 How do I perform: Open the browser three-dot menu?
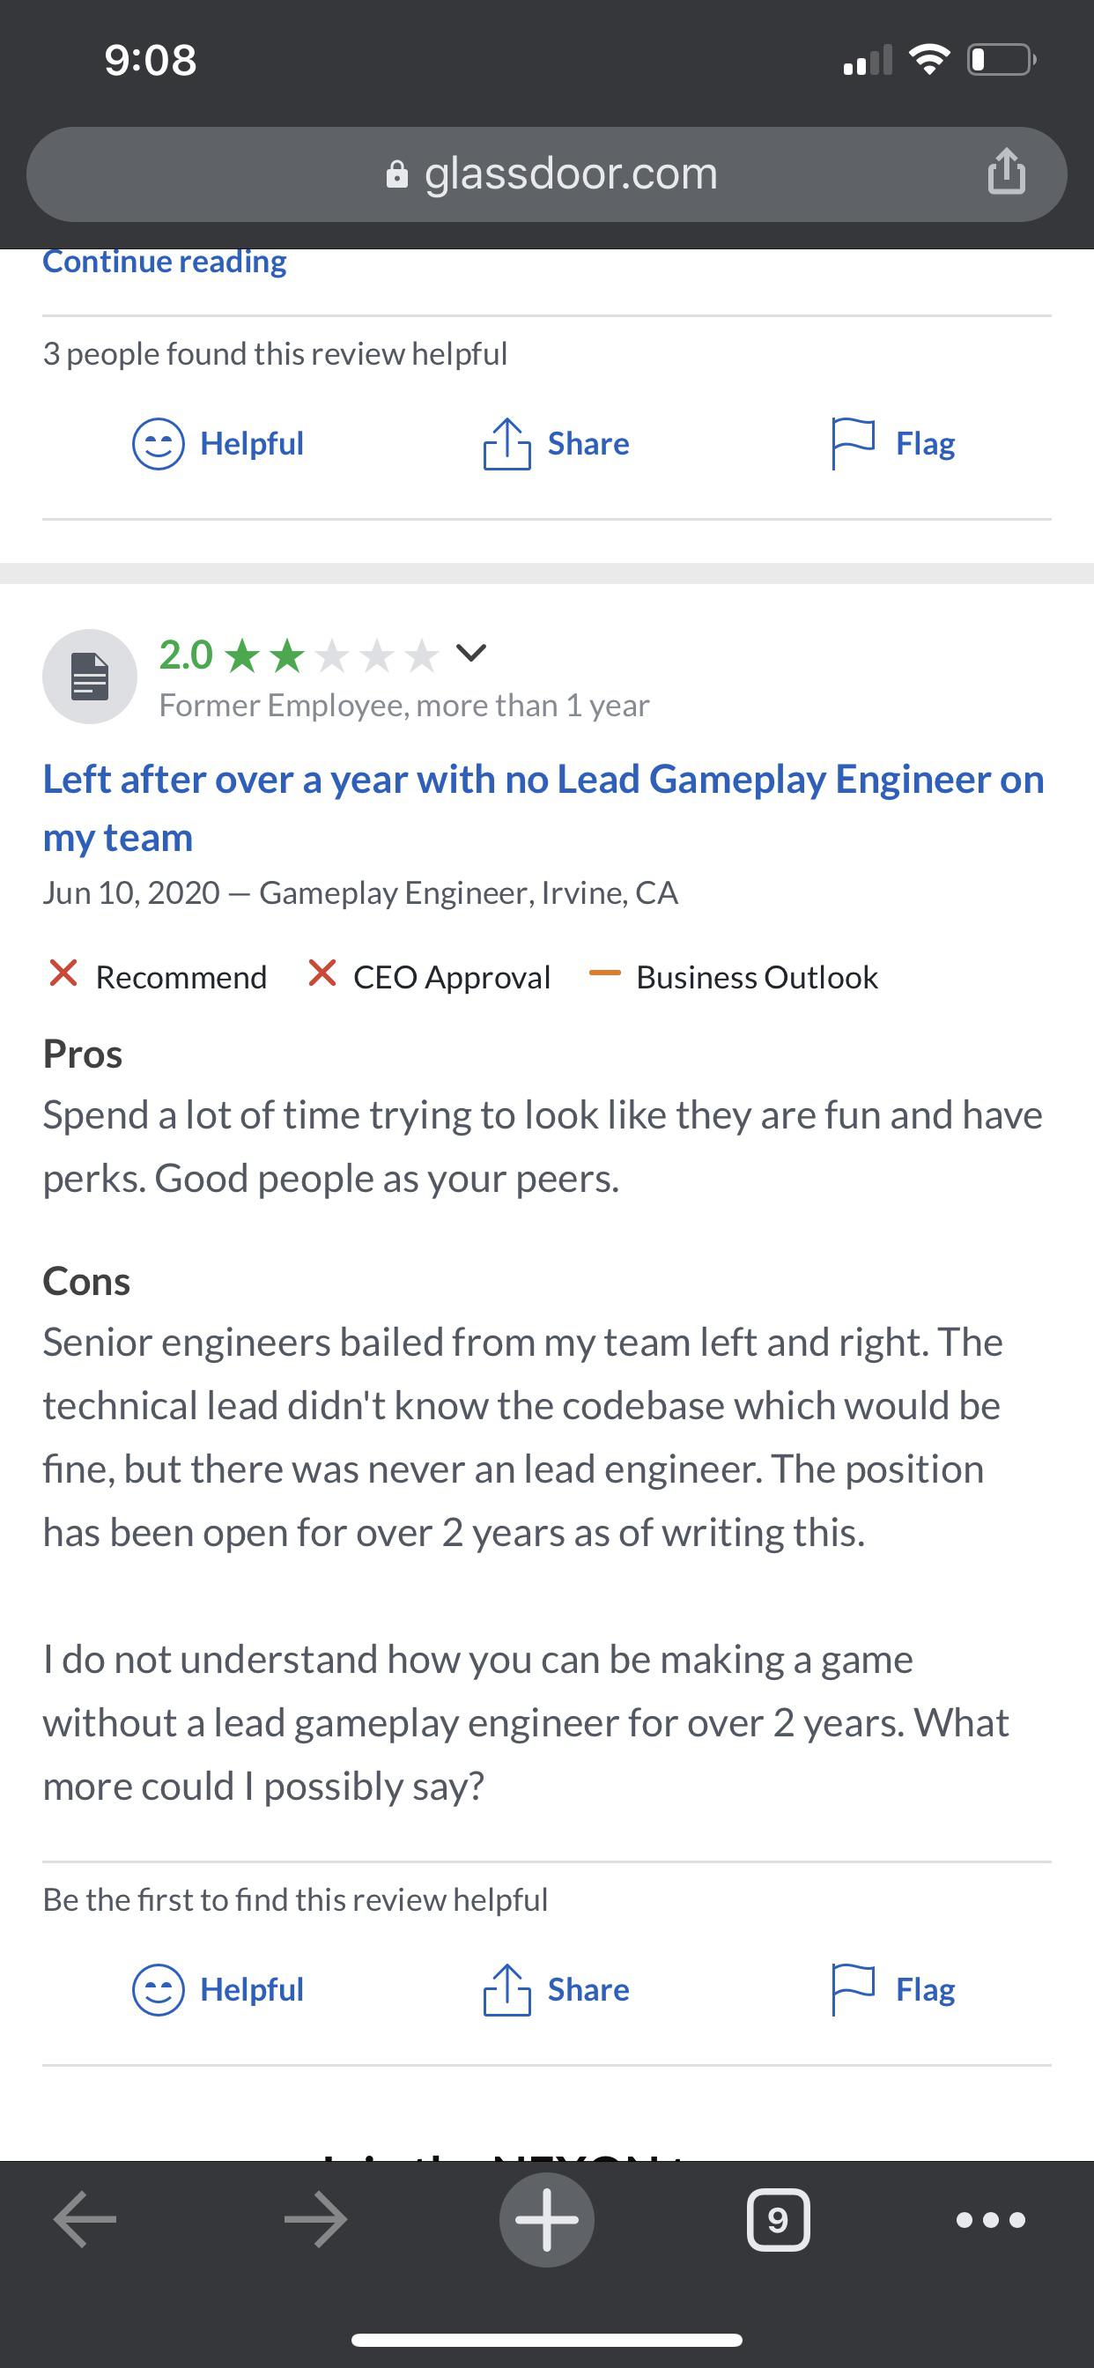[x=990, y=2220]
